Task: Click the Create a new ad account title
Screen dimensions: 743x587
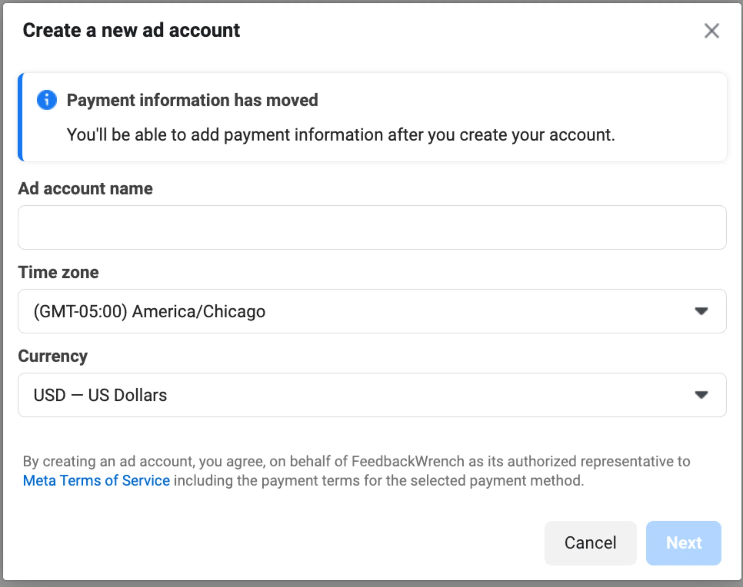Action: pyautogui.click(x=131, y=30)
